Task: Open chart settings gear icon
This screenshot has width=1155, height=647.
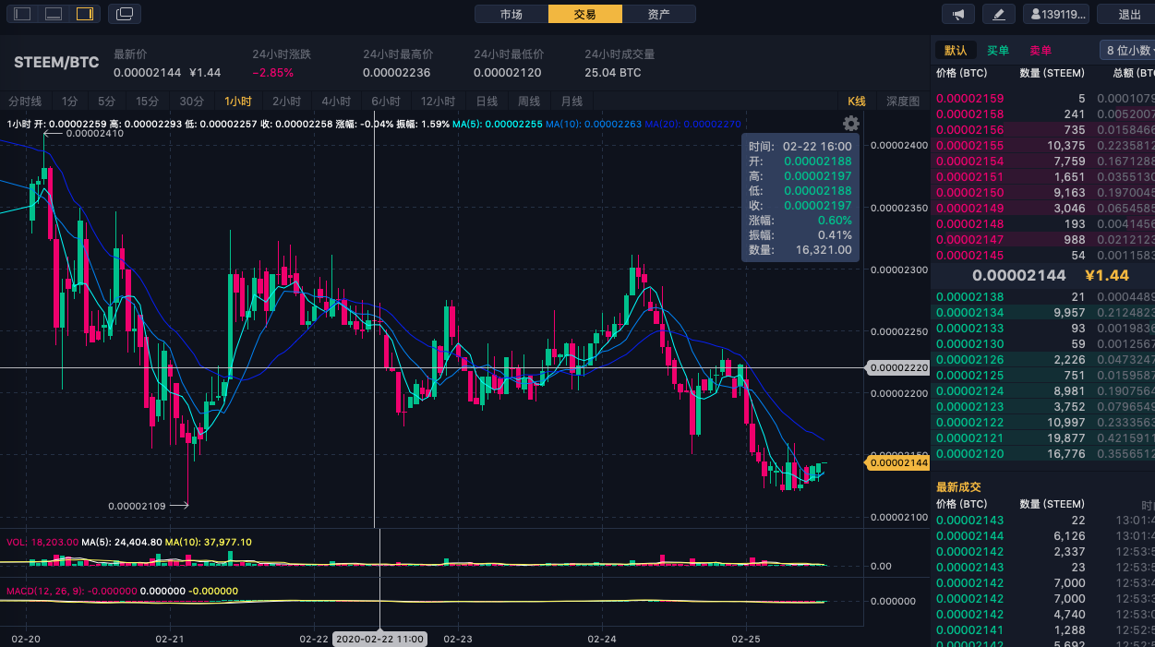Action: tap(851, 124)
